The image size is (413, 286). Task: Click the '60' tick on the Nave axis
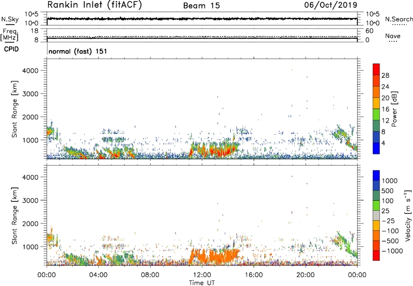pos(369,31)
